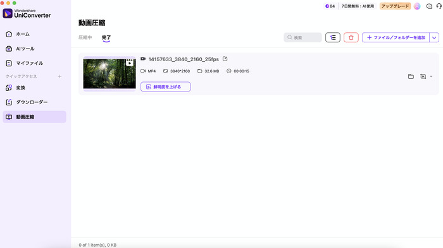
Task: Open the ダウンローダー section
Action: (x=34, y=102)
